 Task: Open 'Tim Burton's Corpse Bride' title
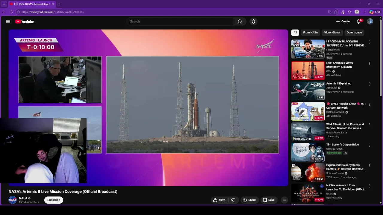point(342,145)
